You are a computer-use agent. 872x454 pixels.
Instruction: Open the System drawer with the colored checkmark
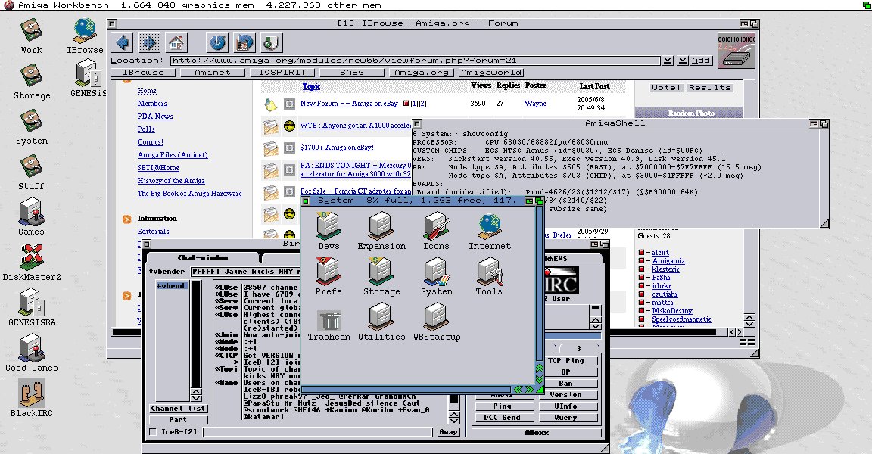(x=437, y=277)
